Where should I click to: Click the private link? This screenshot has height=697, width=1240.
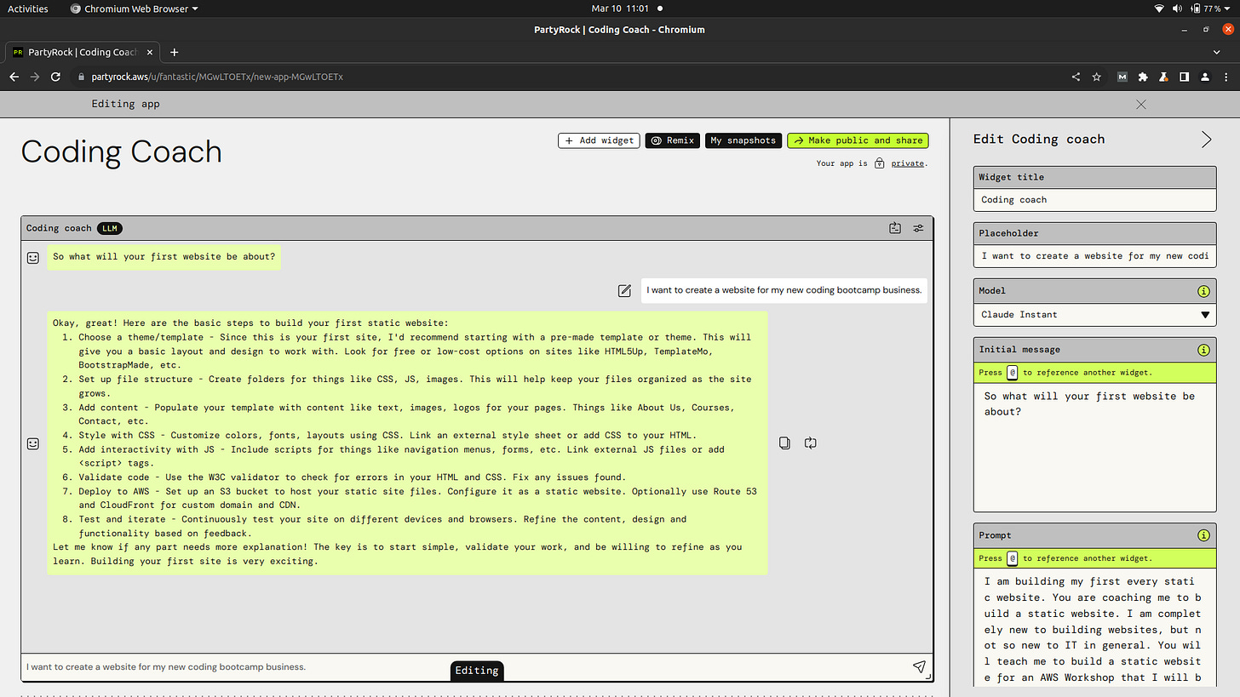point(908,163)
